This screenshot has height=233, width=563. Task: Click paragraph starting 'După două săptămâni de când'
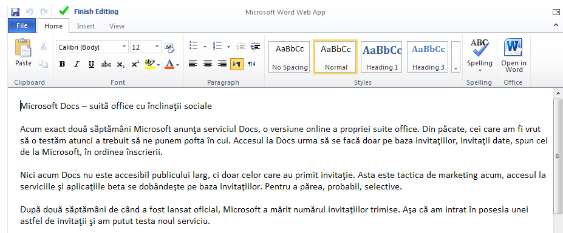point(275,215)
